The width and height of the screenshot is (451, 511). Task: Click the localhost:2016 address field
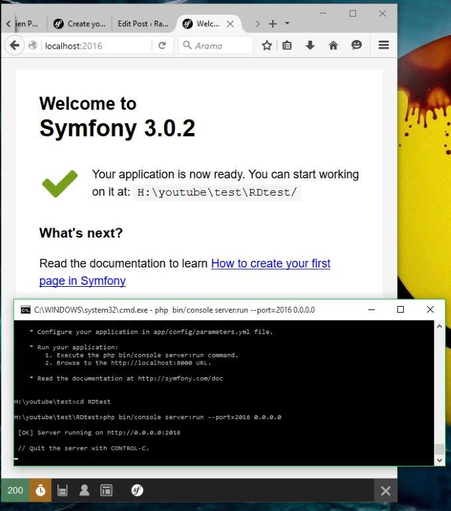[96, 46]
